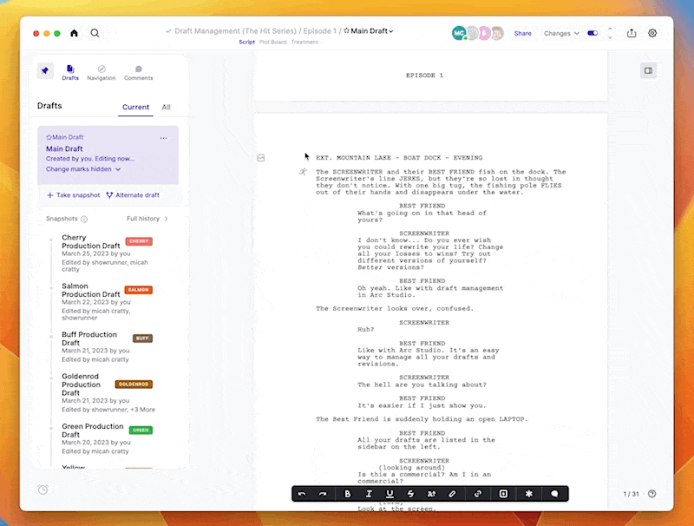Click the export share-arrow icon
Image resolution: width=694 pixels, height=526 pixels.
pyautogui.click(x=632, y=33)
